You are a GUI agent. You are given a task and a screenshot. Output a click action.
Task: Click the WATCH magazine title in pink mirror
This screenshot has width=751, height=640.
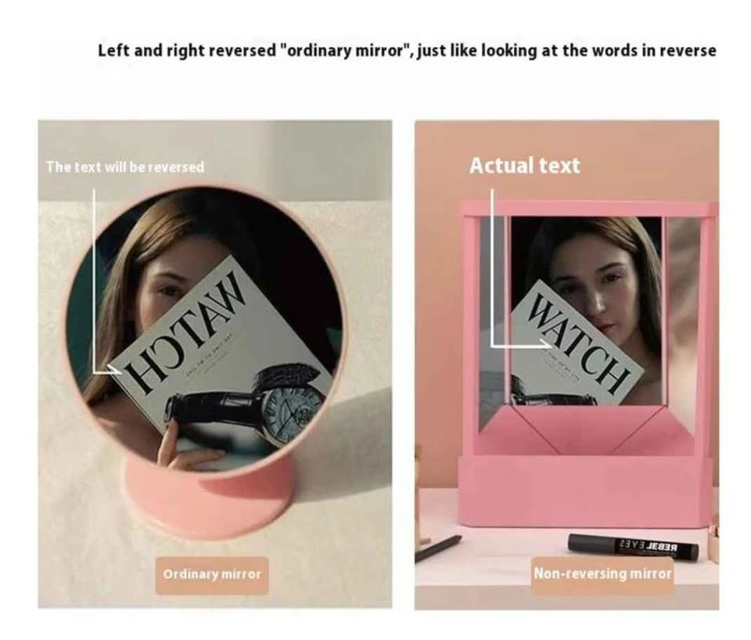(x=579, y=343)
